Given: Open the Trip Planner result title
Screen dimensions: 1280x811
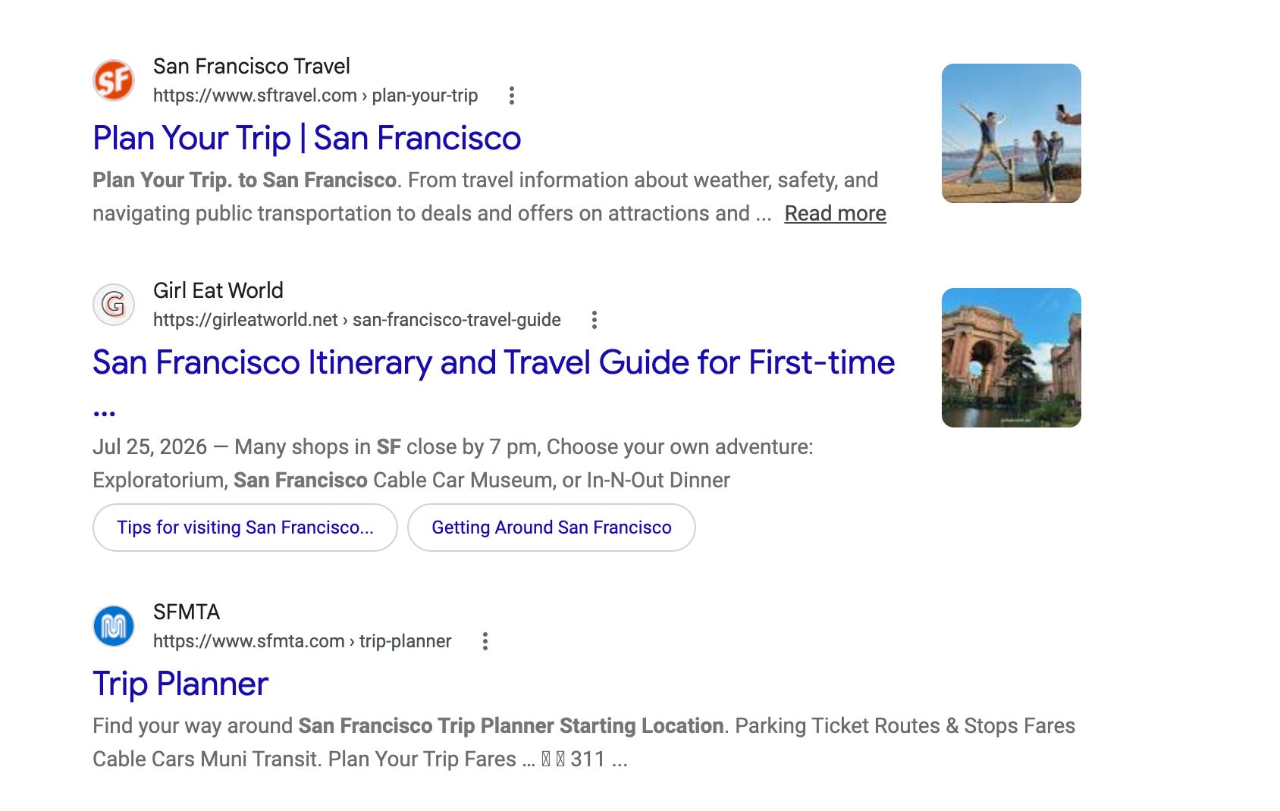Looking at the screenshot, I should pos(180,684).
